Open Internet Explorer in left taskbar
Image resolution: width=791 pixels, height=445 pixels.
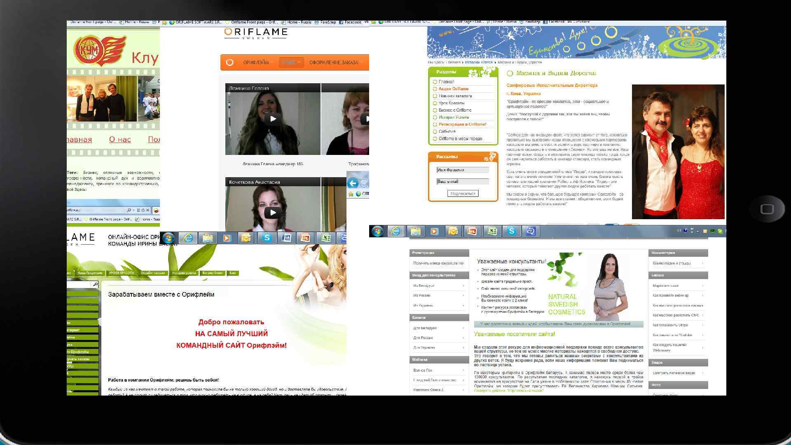pyautogui.click(x=188, y=238)
